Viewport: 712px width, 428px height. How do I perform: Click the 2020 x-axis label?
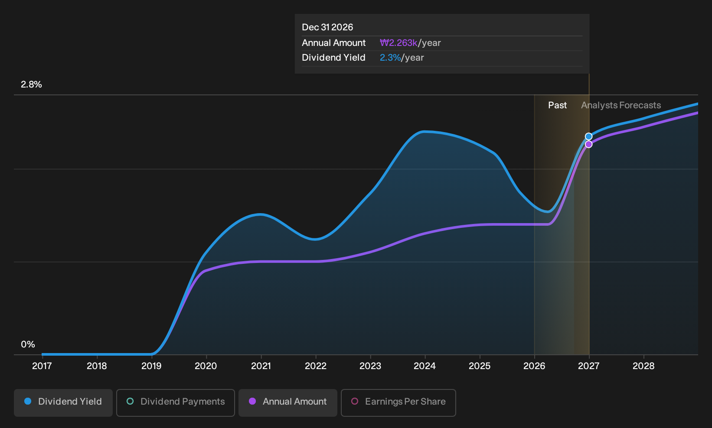click(206, 366)
